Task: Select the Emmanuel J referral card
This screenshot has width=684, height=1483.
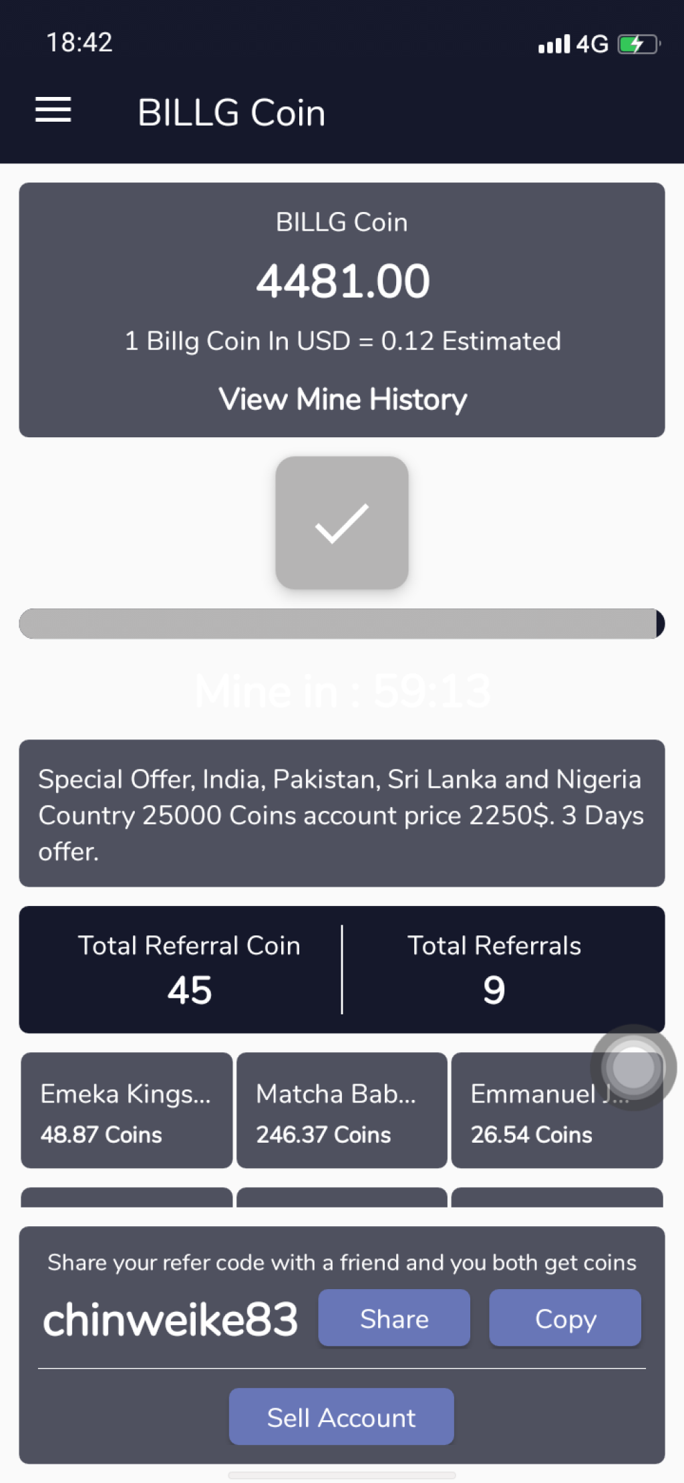Action: click(x=557, y=1111)
